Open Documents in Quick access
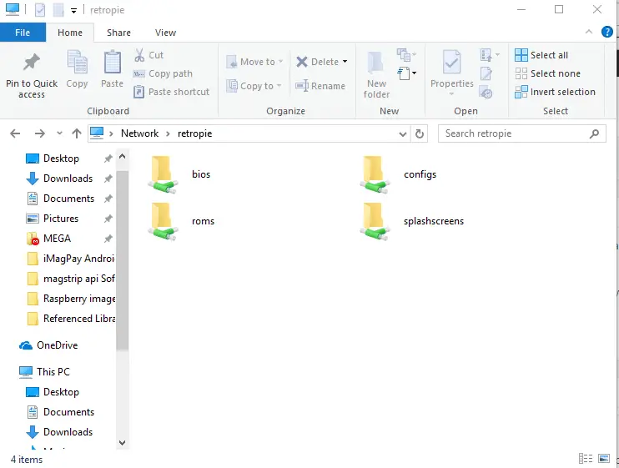Image resolution: width=619 pixels, height=468 pixels. point(68,199)
